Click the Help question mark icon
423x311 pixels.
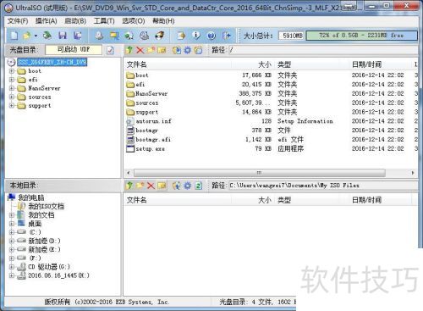click(x=211, y=36)
